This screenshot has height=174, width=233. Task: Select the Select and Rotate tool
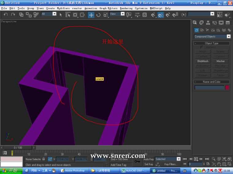pyautogui.click(x=98, y=15)
